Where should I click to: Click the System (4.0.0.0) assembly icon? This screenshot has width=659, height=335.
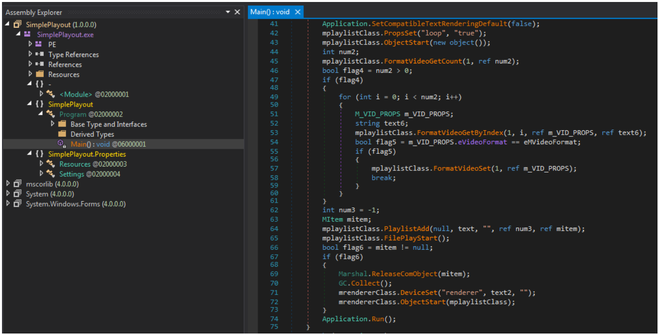[x=18, y=194]
